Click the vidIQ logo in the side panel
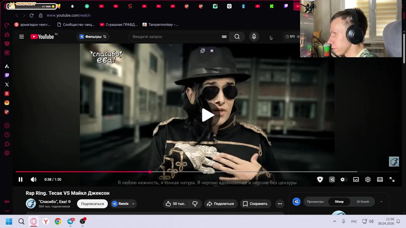Image resolution: width=406 pixels, height=228 pixels. [297, 202]
